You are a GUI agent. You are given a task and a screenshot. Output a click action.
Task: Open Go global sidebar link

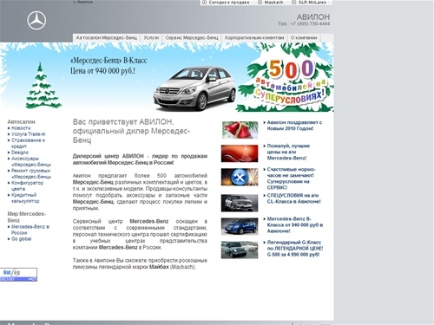[21, 239]
